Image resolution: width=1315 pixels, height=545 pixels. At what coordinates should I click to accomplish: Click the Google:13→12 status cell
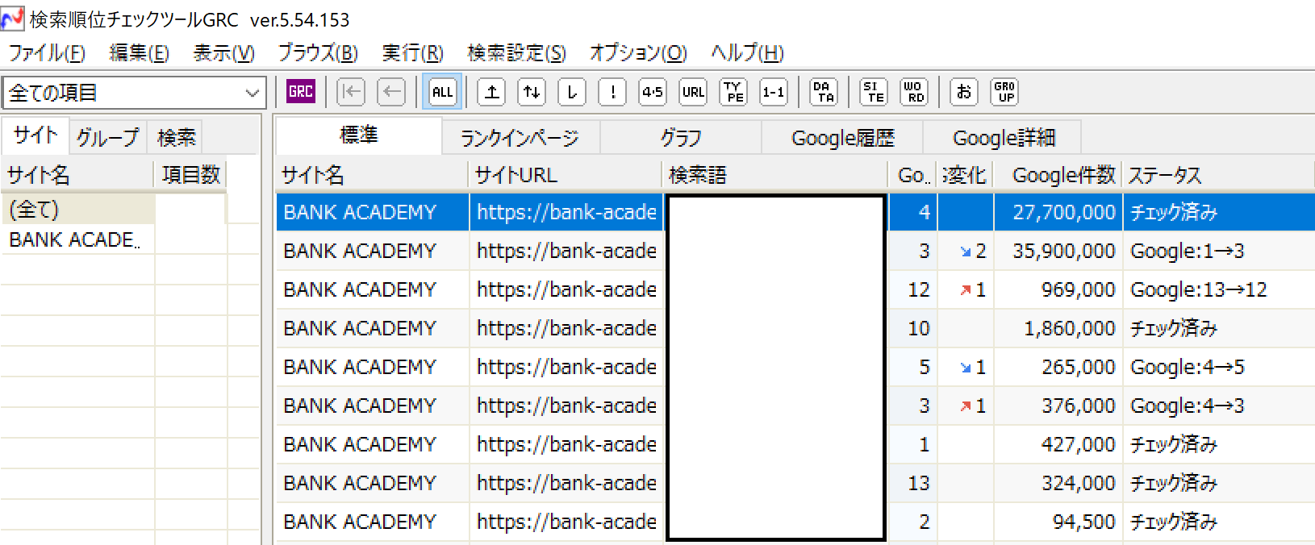click(x=1219, y=289)
